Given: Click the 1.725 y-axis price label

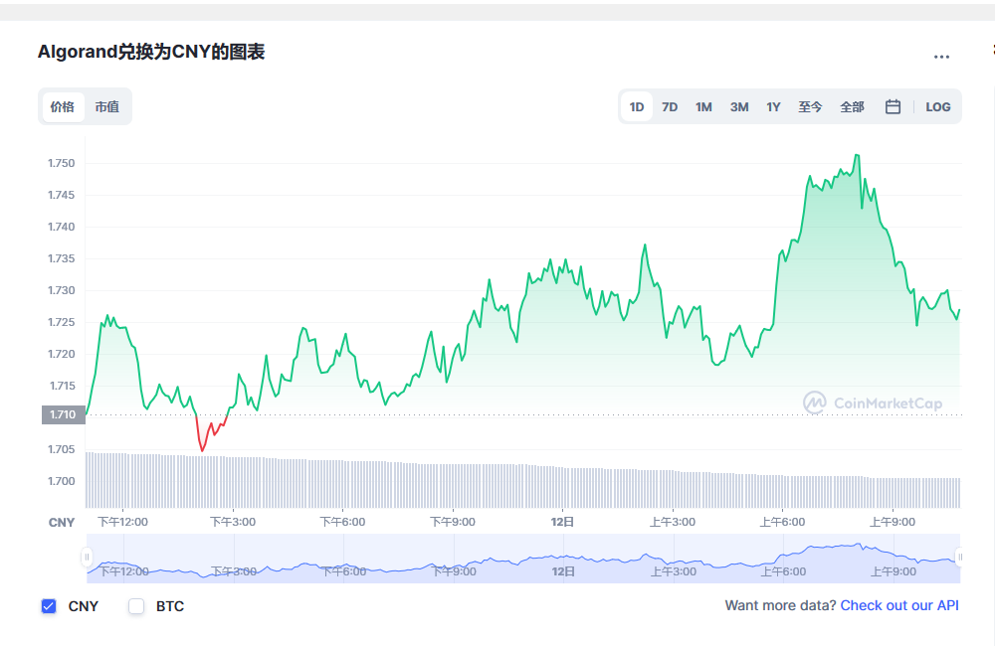Looking at the screenshot, I should tap(62, 322).
